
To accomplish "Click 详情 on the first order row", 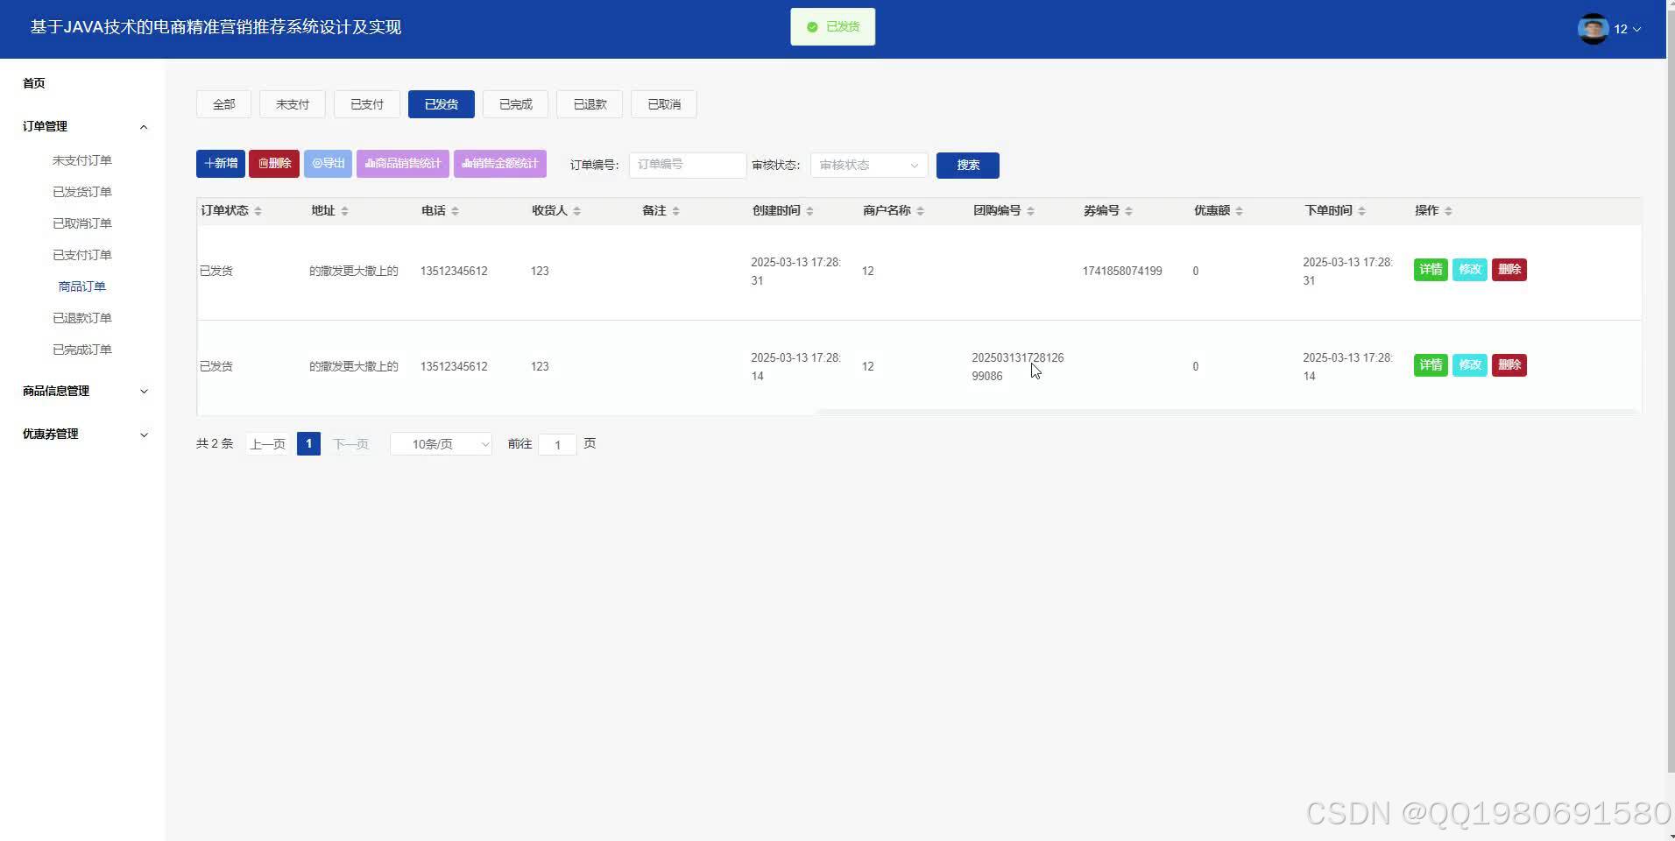I will pos(1430,270).
